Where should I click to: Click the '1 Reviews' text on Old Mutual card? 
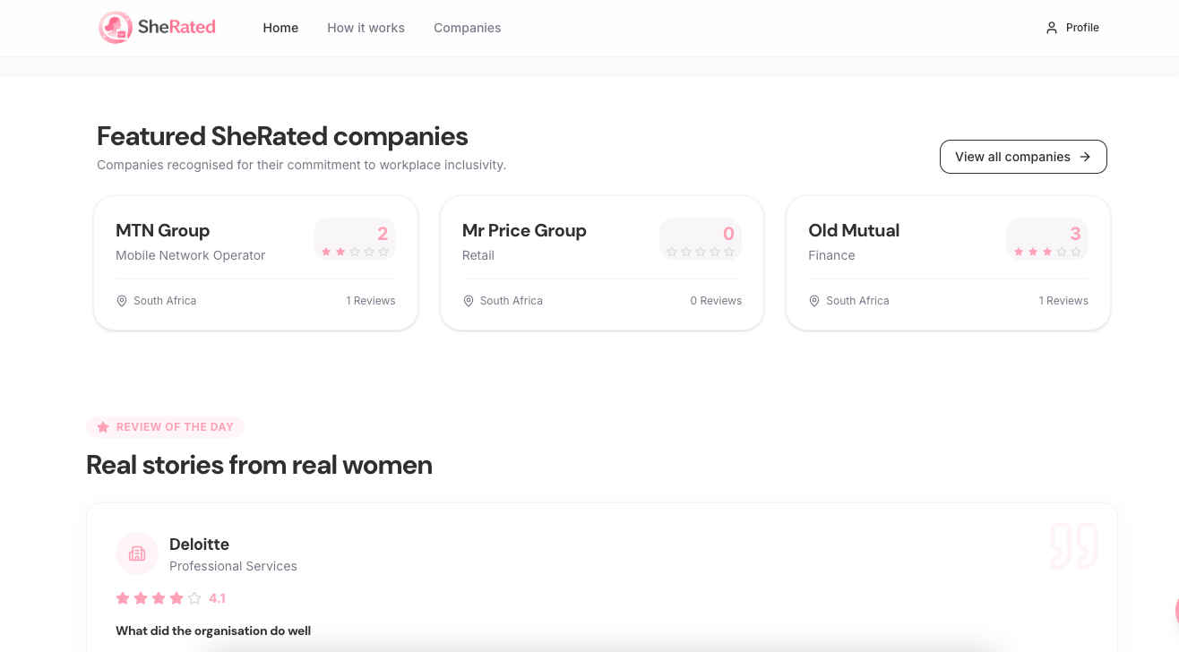coord(1063,301)
